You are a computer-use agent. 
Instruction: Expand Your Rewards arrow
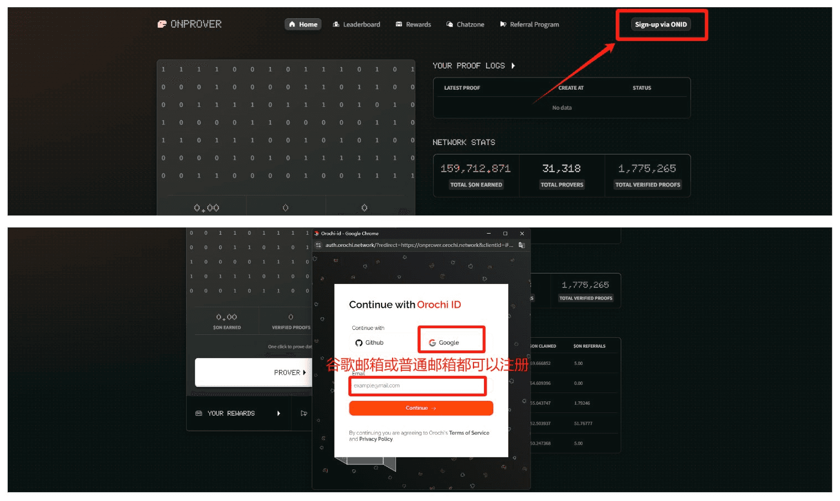pyautogui.click(x=279, y=414)
